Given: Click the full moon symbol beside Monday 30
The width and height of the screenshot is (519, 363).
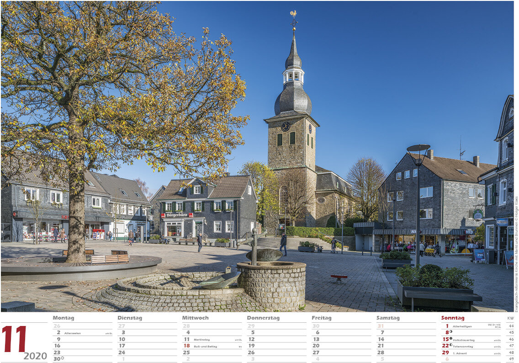Looking at the screenshot, I should [62, 358].
